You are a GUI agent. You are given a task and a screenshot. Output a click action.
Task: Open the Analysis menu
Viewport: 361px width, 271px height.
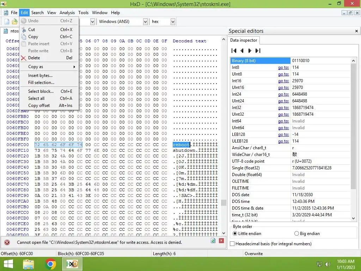67,13
